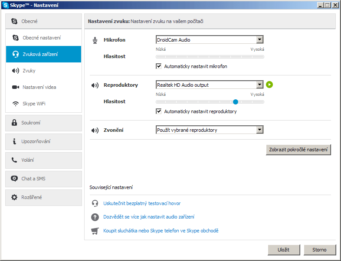This screenshot has height=261, width=341.
Task: Switch to Nastavení videa page
Action: (43, 87)
